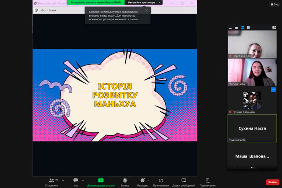
Task: Open the Примечания notes panel
Action: coord(207,182)
